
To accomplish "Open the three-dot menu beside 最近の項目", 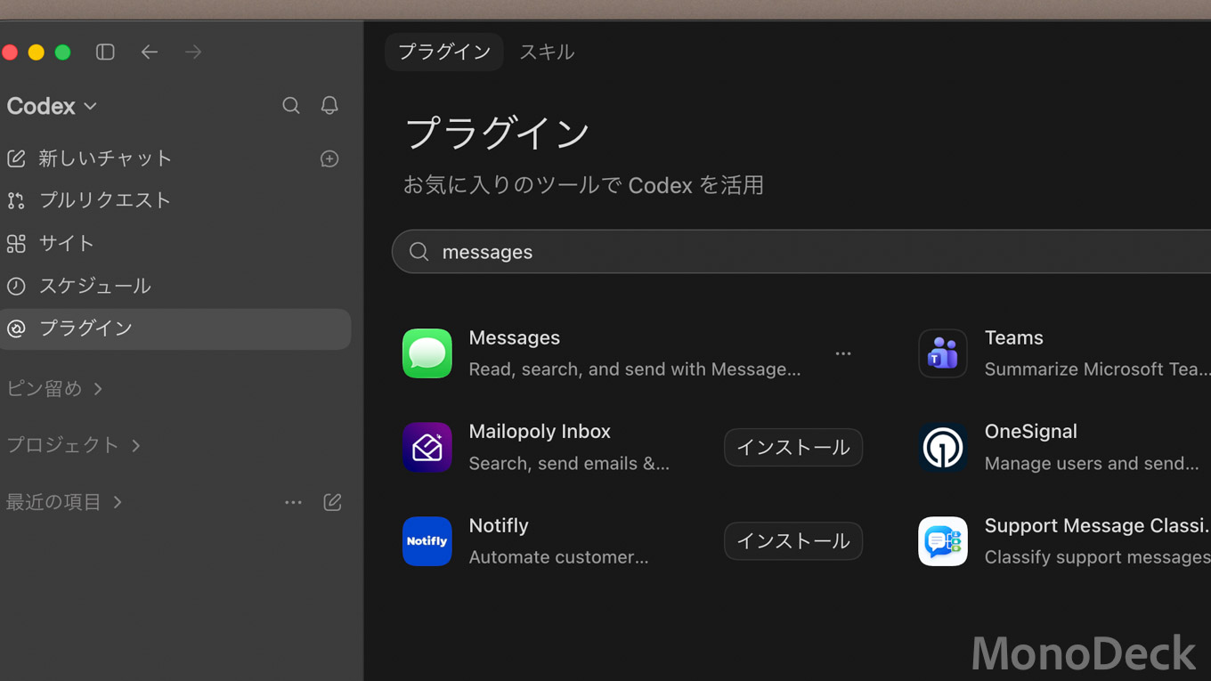I will pyautogui.click(x=293, y=502).
